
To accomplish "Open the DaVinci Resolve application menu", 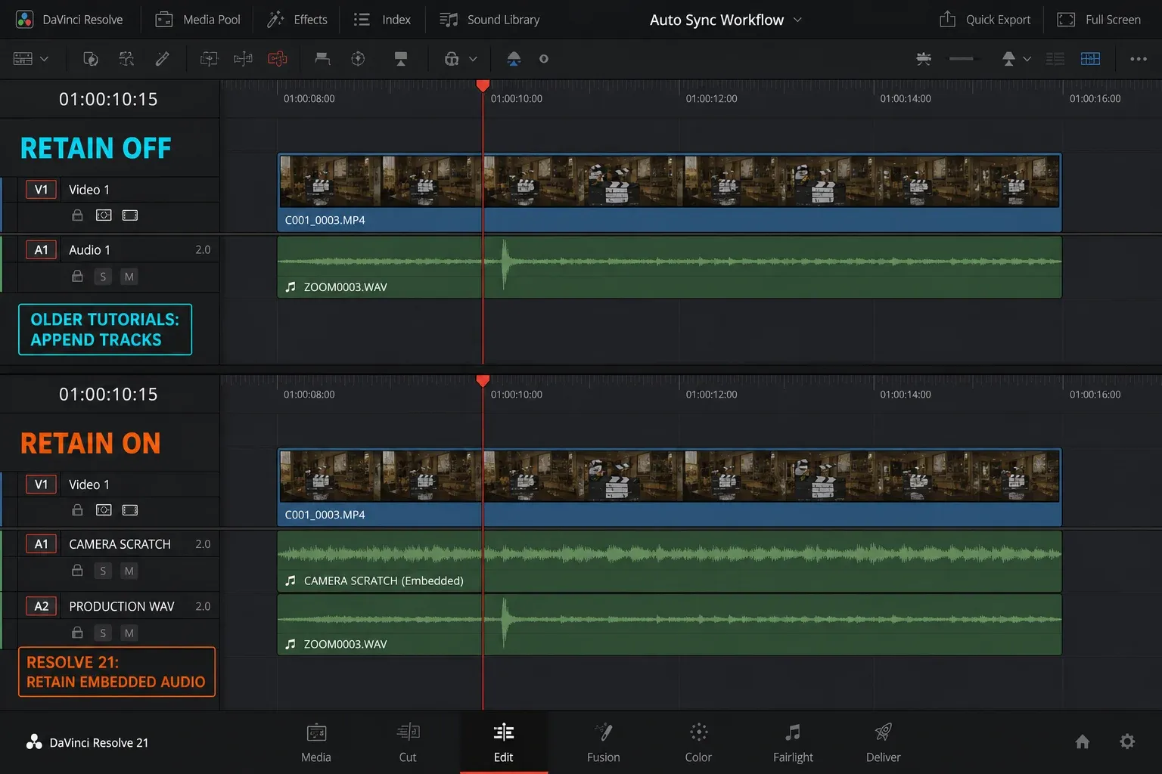I will tap(69, 20).
